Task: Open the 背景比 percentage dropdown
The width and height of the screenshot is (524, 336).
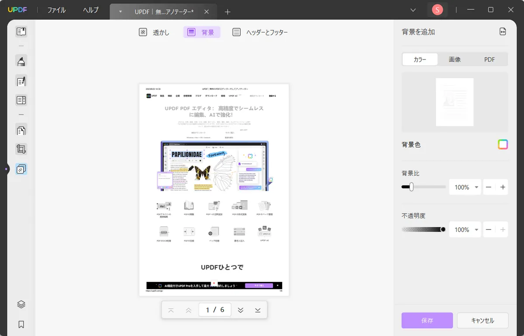Action: tap(476, 187)
